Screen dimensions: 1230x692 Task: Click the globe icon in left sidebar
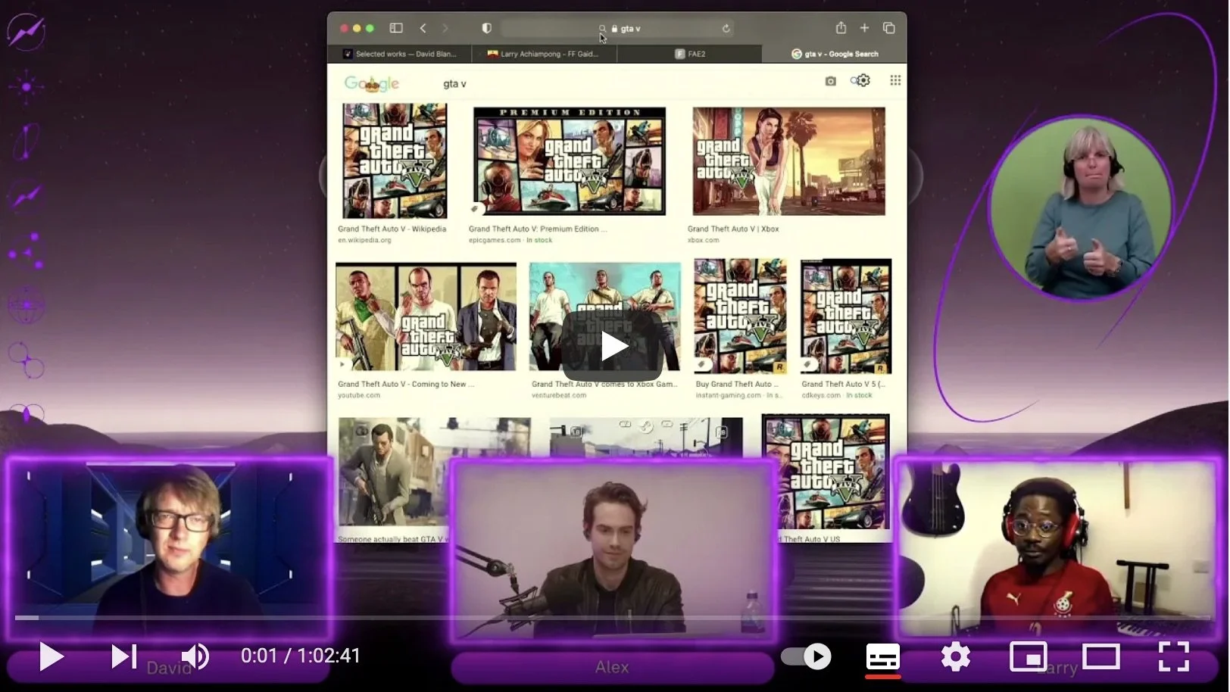click(27, 305)
